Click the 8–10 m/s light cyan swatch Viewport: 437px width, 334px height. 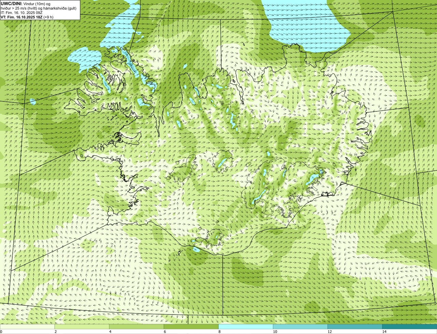pos(246,326)
